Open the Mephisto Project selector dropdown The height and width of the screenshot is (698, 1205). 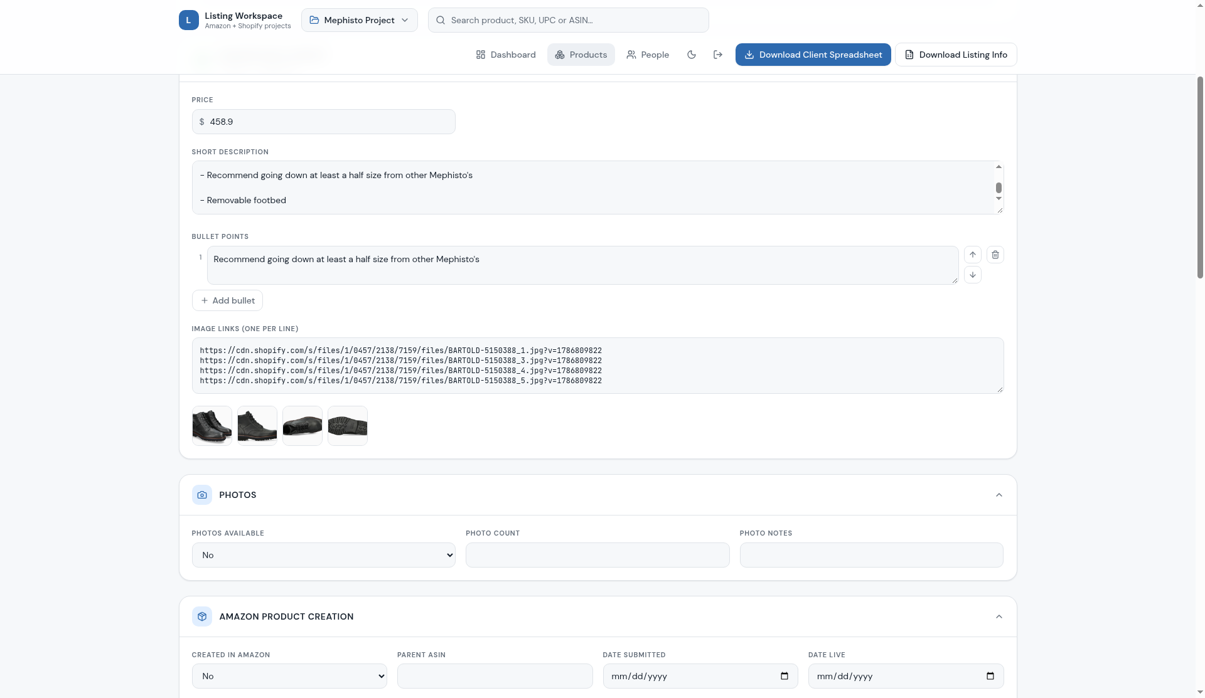pyautogui.click(x=360, y=20)
